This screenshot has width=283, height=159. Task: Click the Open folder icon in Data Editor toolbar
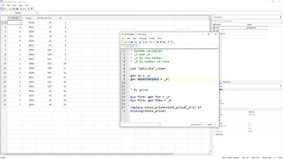coord(11,9)
